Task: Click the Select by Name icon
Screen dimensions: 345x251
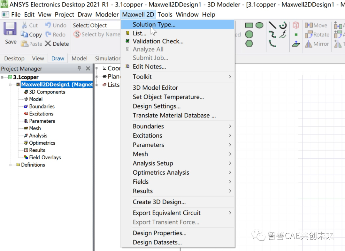Action: [x=77, y=34]
